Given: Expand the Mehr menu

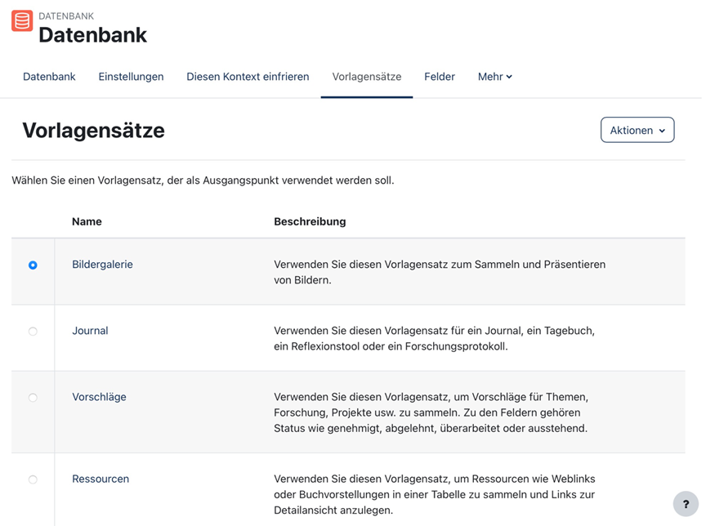Looking at the screenshot, I should (495, 77).
